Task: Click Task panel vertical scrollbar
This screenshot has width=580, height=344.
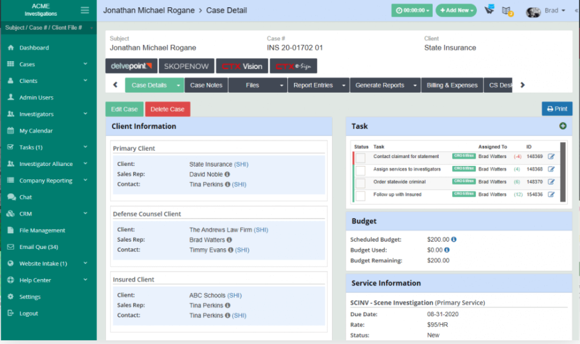Action: coord(563,172)
